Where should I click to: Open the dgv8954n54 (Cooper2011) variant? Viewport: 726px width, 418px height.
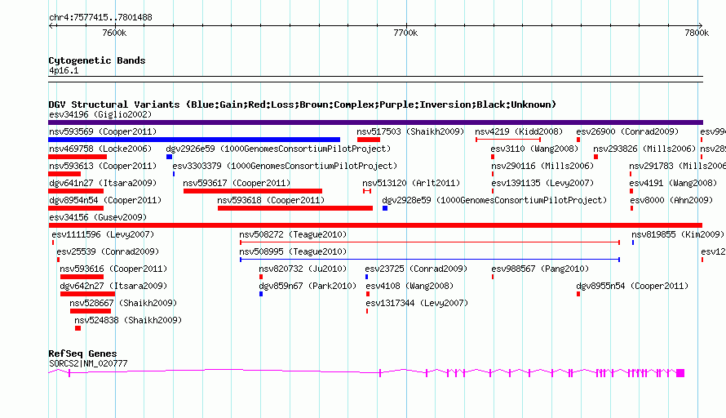point(76,208)
